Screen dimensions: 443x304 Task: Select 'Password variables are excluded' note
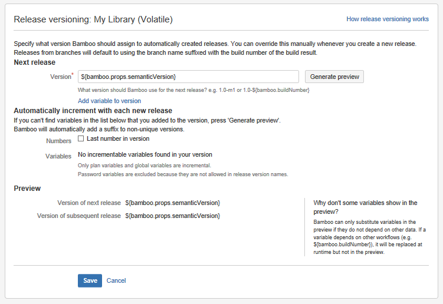[x=183, y=174]
